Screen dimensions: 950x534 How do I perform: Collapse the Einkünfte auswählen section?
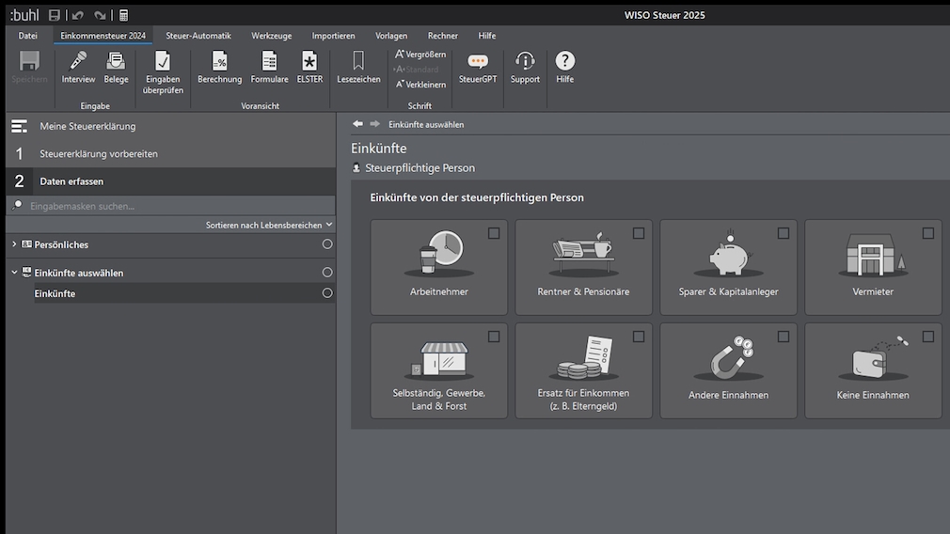14,273
